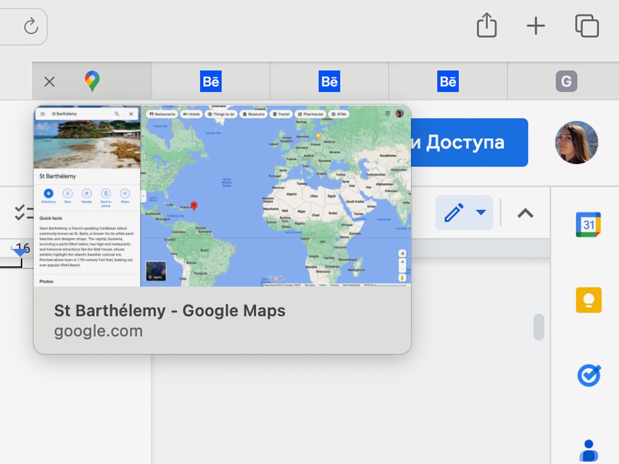619x464 pixels.
Task: Switch to the third Behance tab
Action: click(x=448, y=81)
